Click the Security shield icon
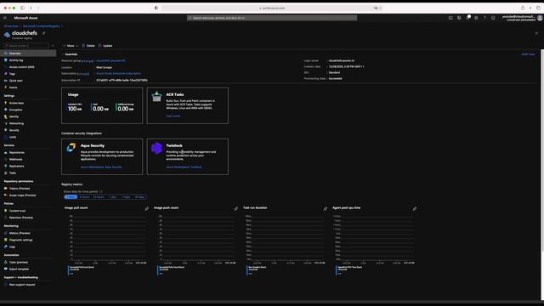The height and width of the screenshot is (306, 544). 6,130
